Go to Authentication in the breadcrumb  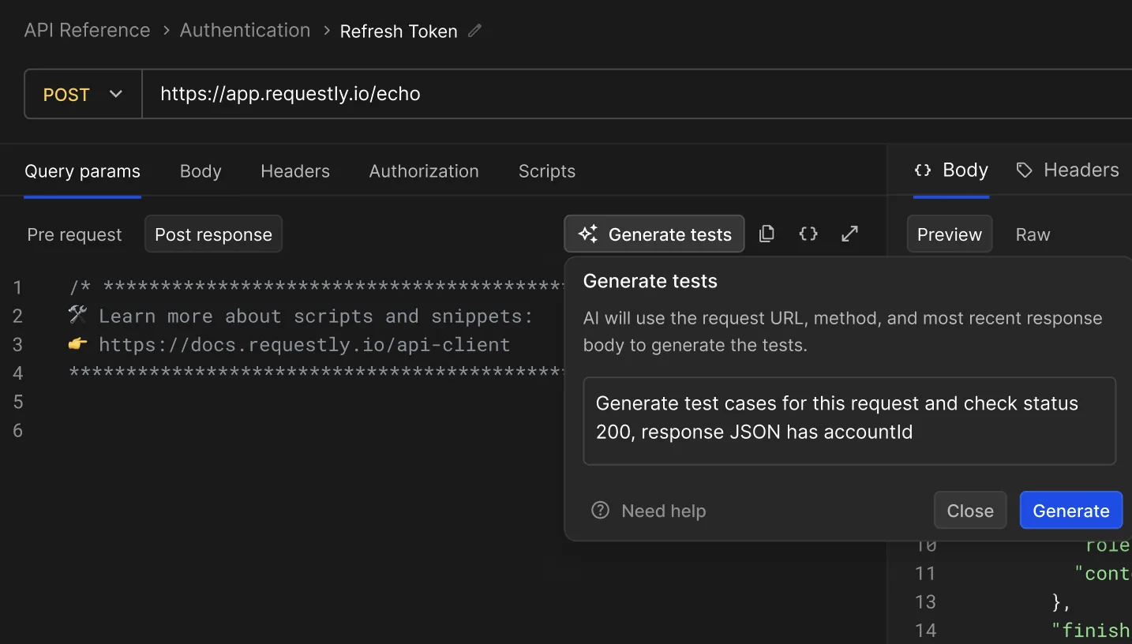point(245,31)
